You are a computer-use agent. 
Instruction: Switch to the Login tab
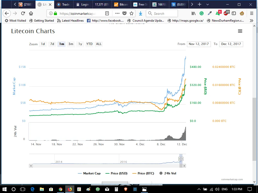coord(83,5)
